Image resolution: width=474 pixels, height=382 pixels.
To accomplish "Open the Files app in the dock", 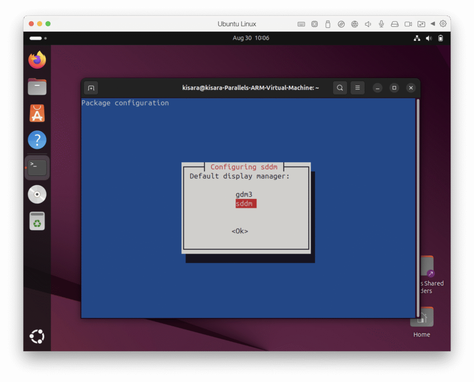I will (37, 87).
